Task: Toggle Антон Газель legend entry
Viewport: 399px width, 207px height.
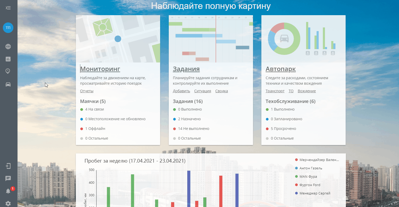Action: tap(308, 168)
